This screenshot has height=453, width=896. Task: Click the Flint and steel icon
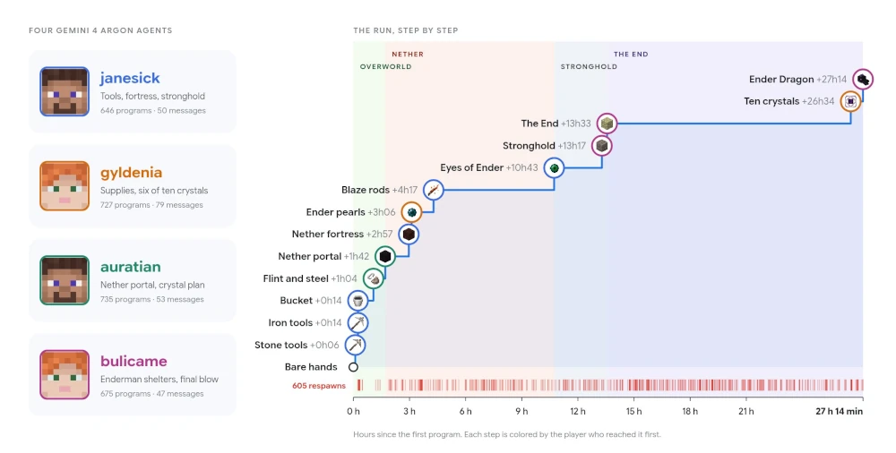(373, 278)
